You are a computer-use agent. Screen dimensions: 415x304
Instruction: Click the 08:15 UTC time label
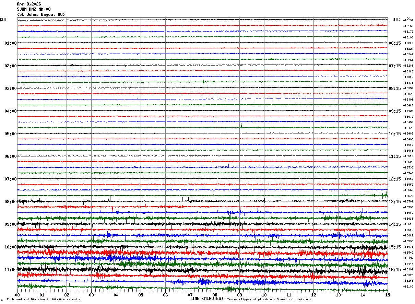pos(395,89)
